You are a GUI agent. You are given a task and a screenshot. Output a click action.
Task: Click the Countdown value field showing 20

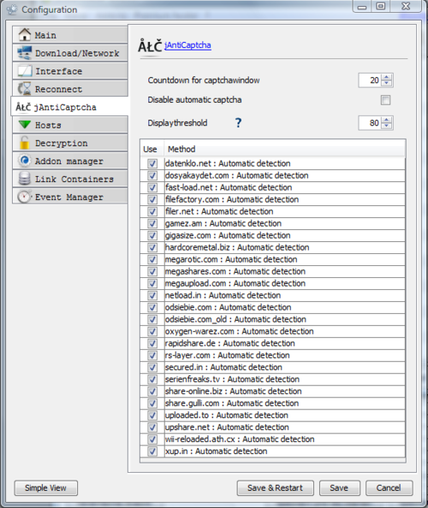(x=371, y=80)
